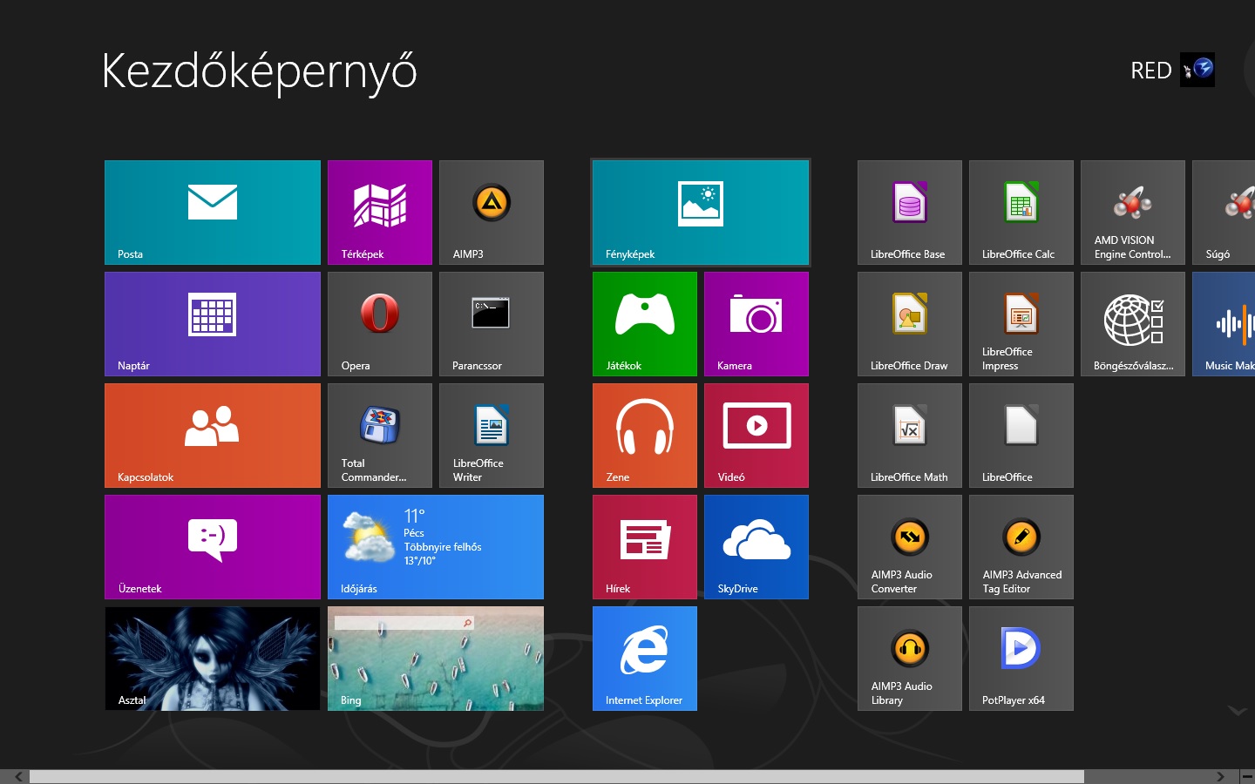The width and height of the screenshot is (1255, 784).
Task: Click the horizontal scrollbar left arrow
Action: 18,776
